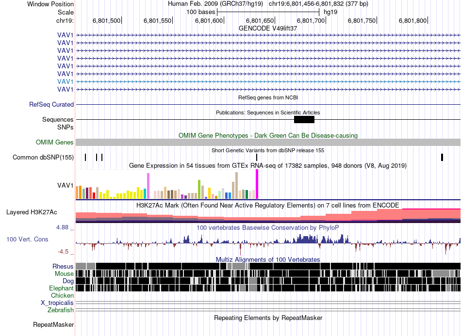Image resolution: width=461 pixels, height=336 pixels.
Task: Click the OMIM Genes track label
Action: click(x=54, y=142)
